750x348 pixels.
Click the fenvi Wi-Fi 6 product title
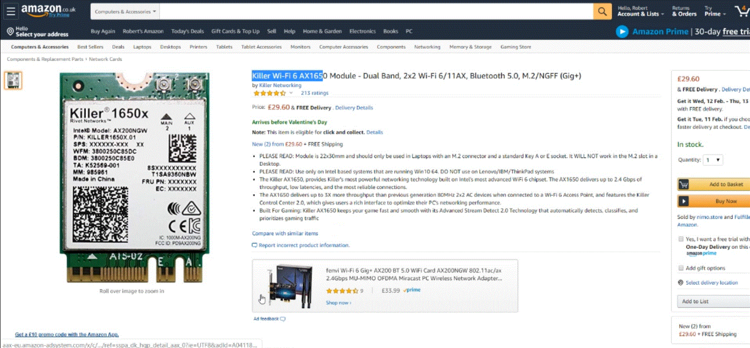point(414,274)
